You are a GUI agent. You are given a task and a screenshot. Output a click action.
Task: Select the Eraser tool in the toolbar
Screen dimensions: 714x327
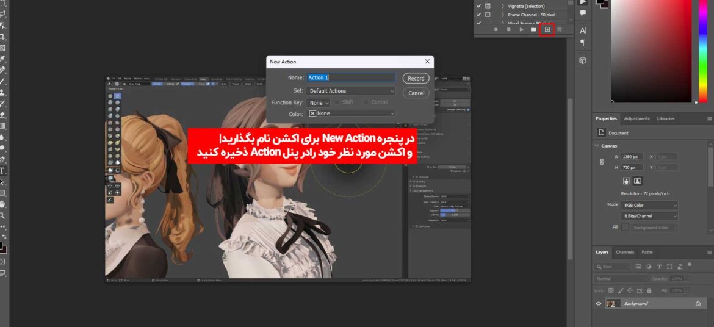(2, 115)
